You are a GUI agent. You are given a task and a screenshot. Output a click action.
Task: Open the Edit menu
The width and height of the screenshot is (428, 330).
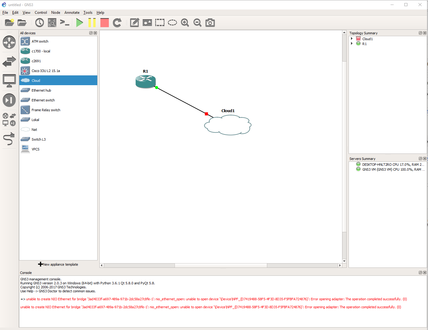click(15, 13)
